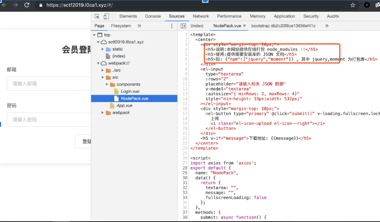Open the Sources tab
This screenshot has height=222, width=380.
[x=177, y=16]
